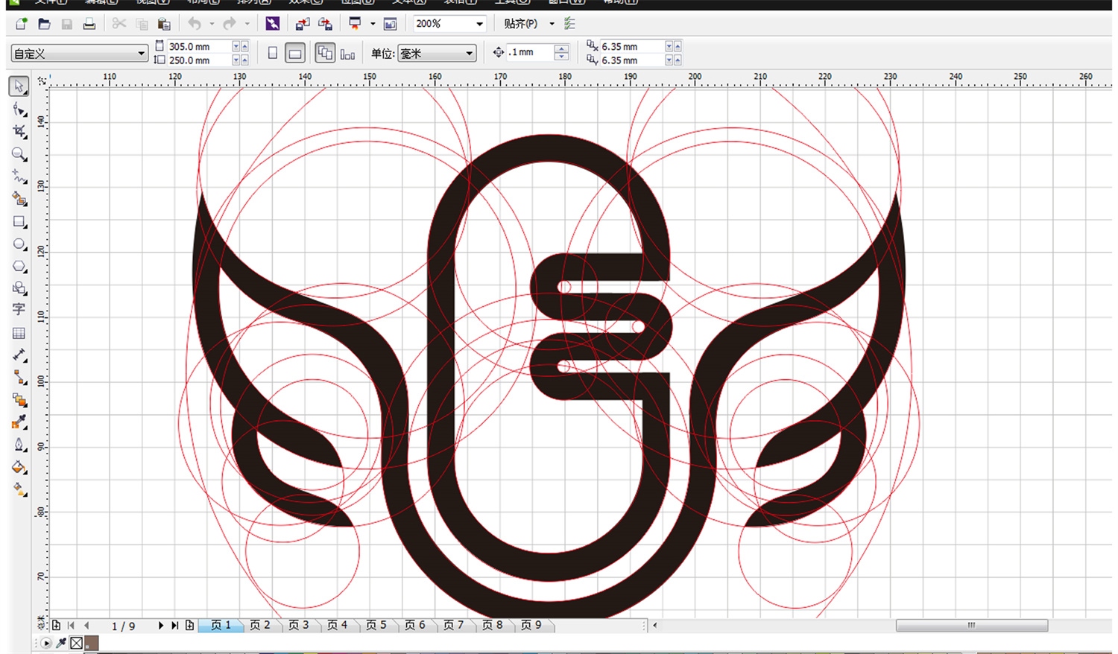Open the 200% zoom level dropdown

coord(479,24)
